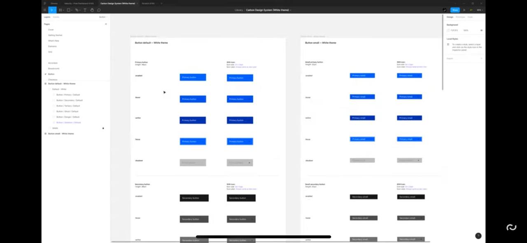
Task: Open the Breadcrumb page
Action: 54,68
